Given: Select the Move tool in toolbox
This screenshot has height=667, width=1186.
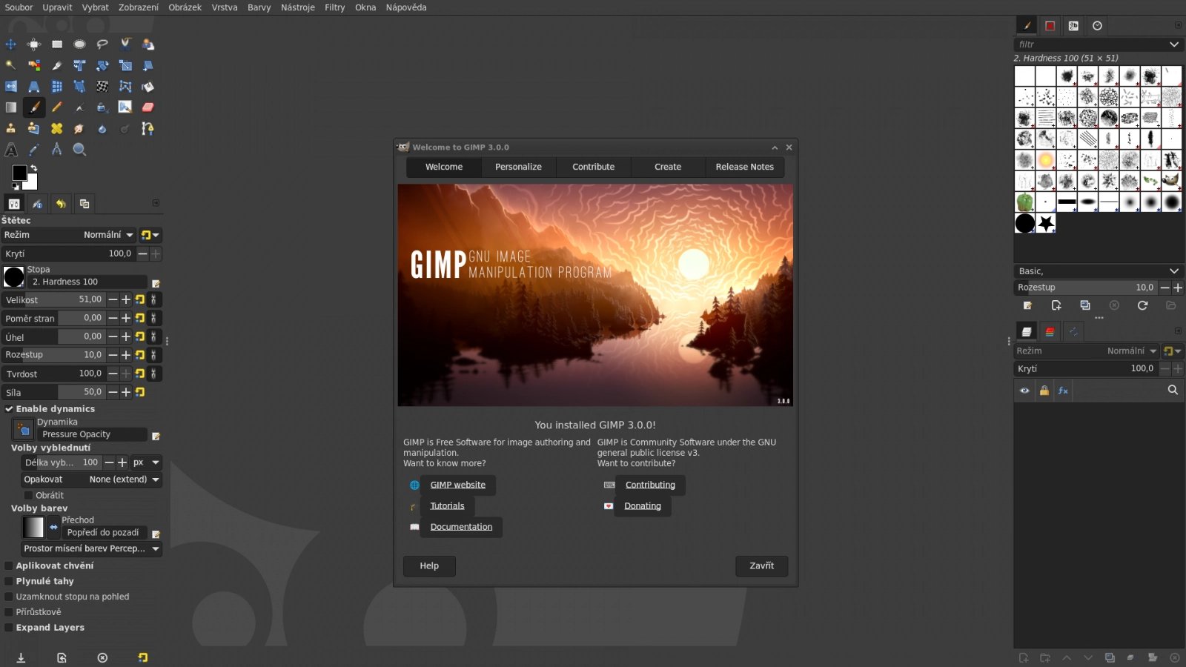Looking at the screenshot, I should [11, 44].
